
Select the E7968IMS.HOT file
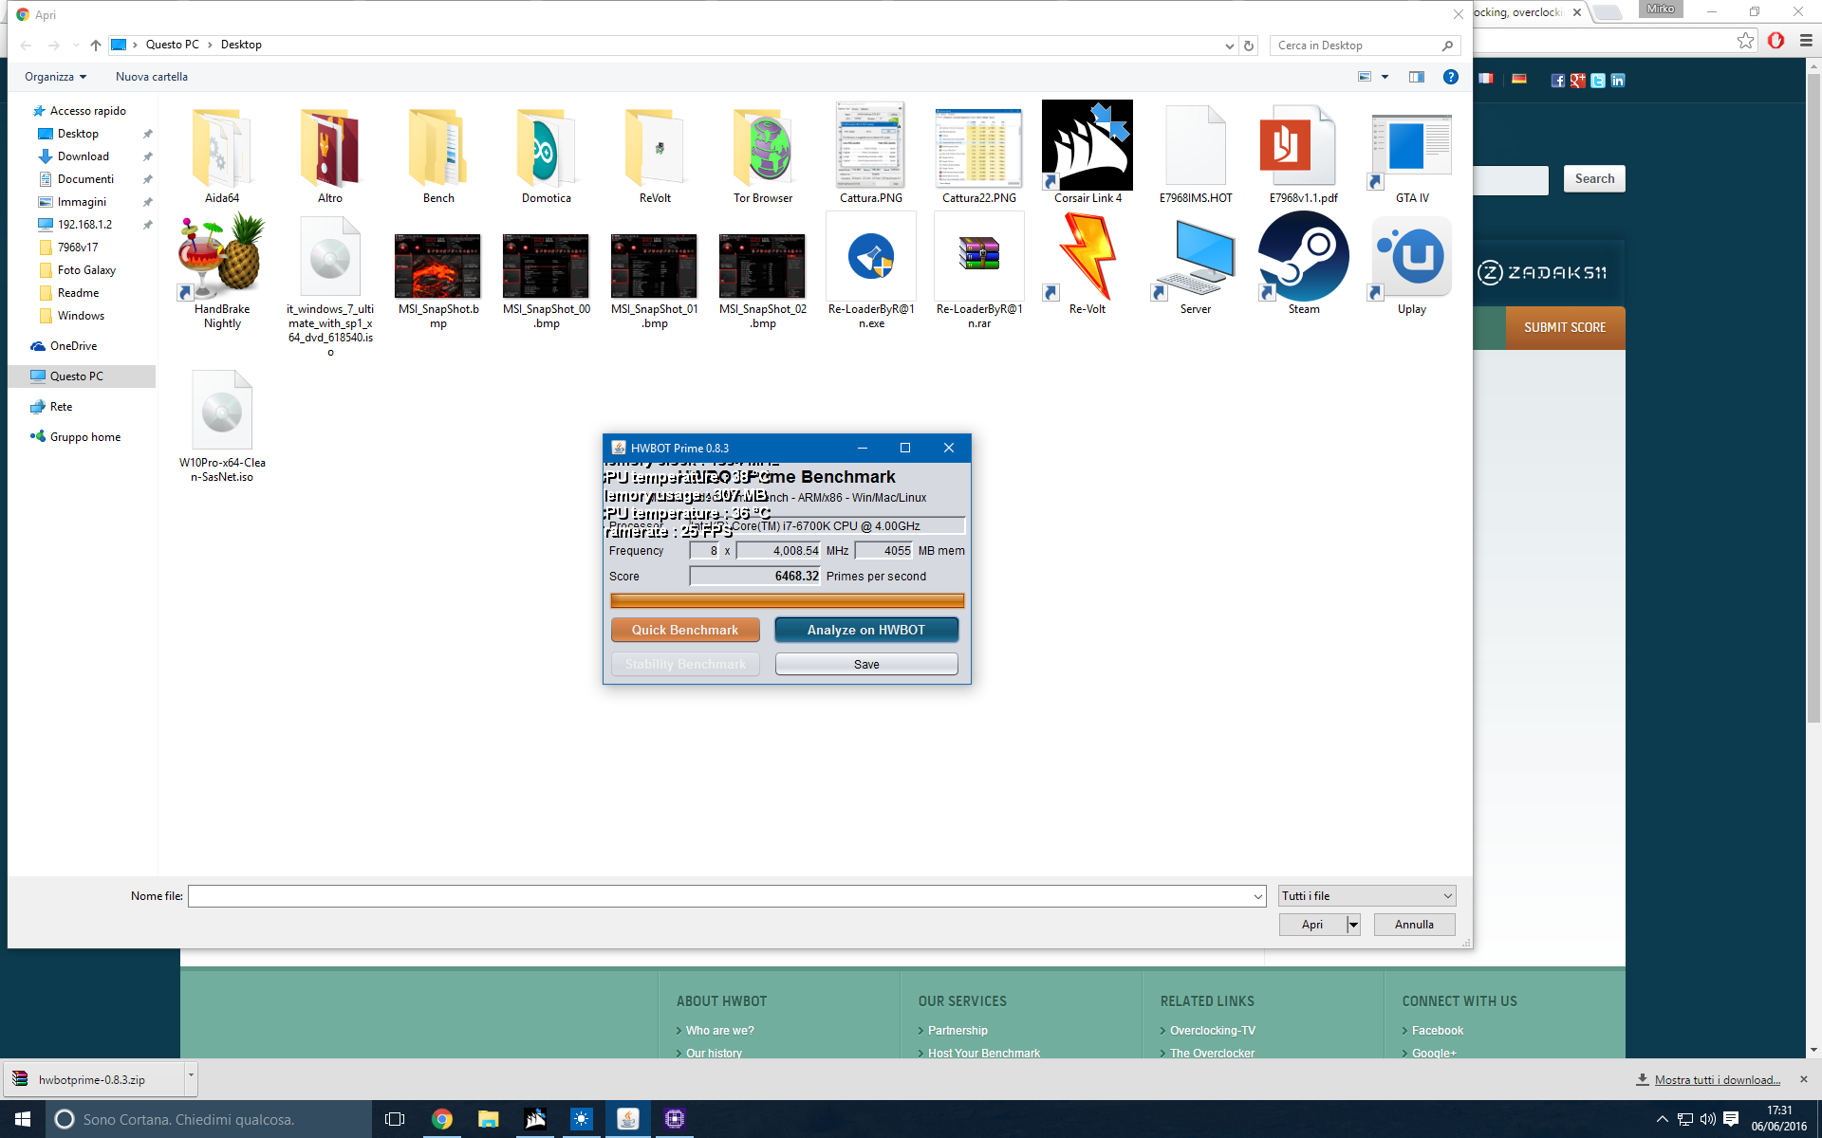point(1196,155)
